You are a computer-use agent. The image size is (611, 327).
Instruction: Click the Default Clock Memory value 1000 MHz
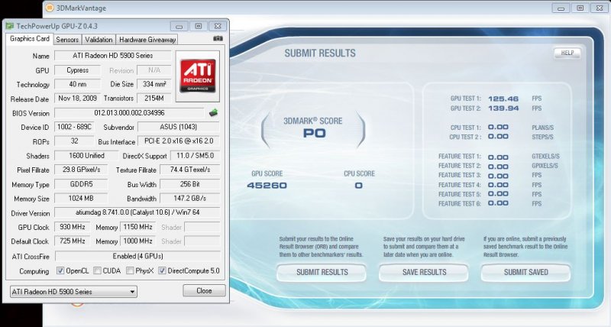pos(137,241)
